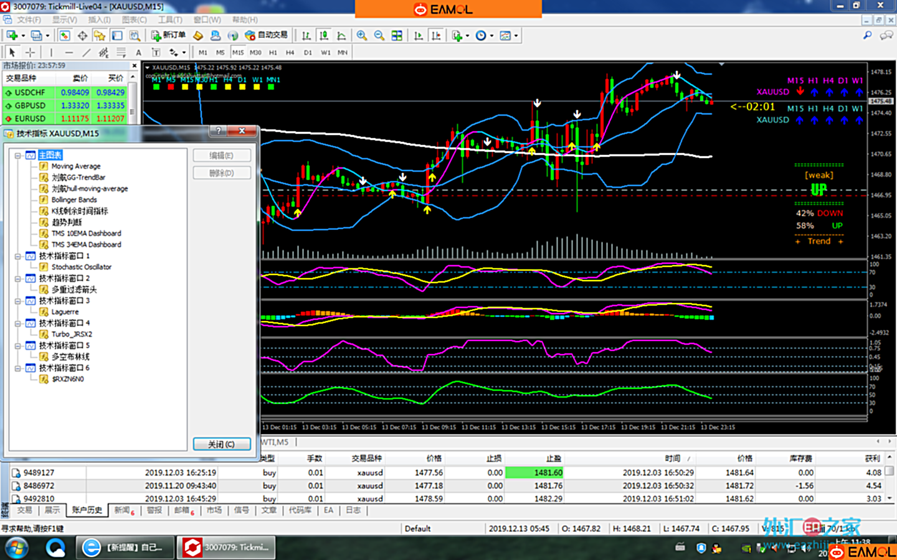Open the 工具(T) menu
Screen dimensions: 897x560
coord(170,20)
